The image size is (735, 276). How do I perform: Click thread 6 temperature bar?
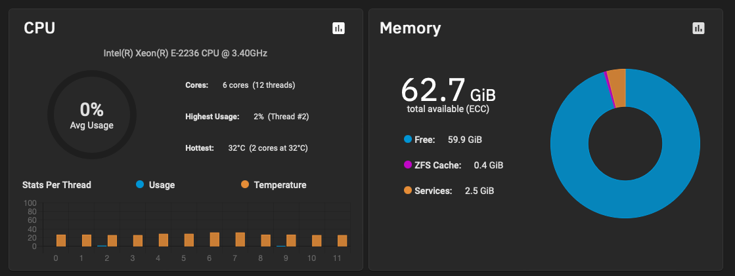click(x=215, y=239)
